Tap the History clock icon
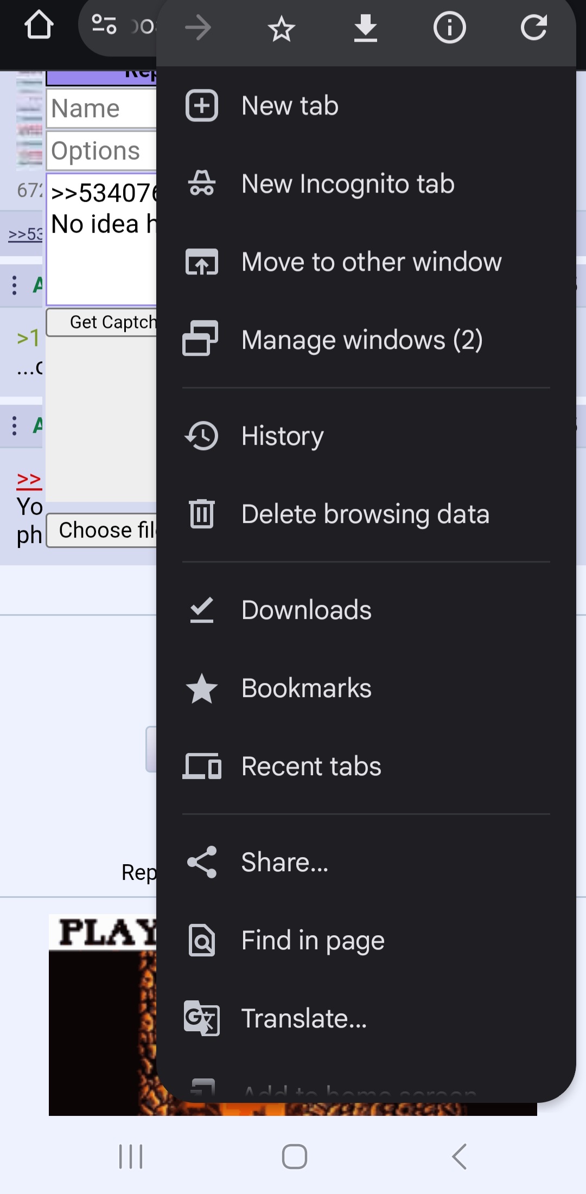586x1194 pixels. (202, 436)
